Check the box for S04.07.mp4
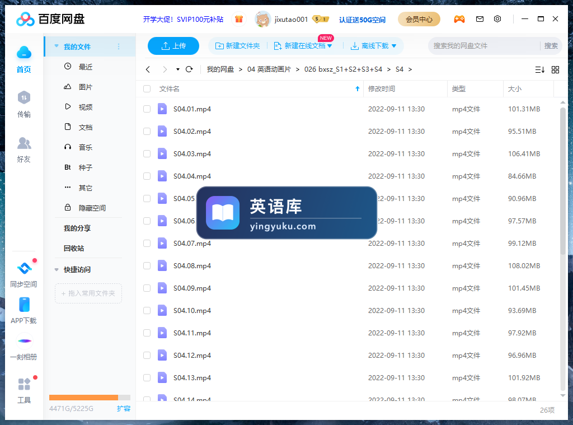 coord(147,243)
